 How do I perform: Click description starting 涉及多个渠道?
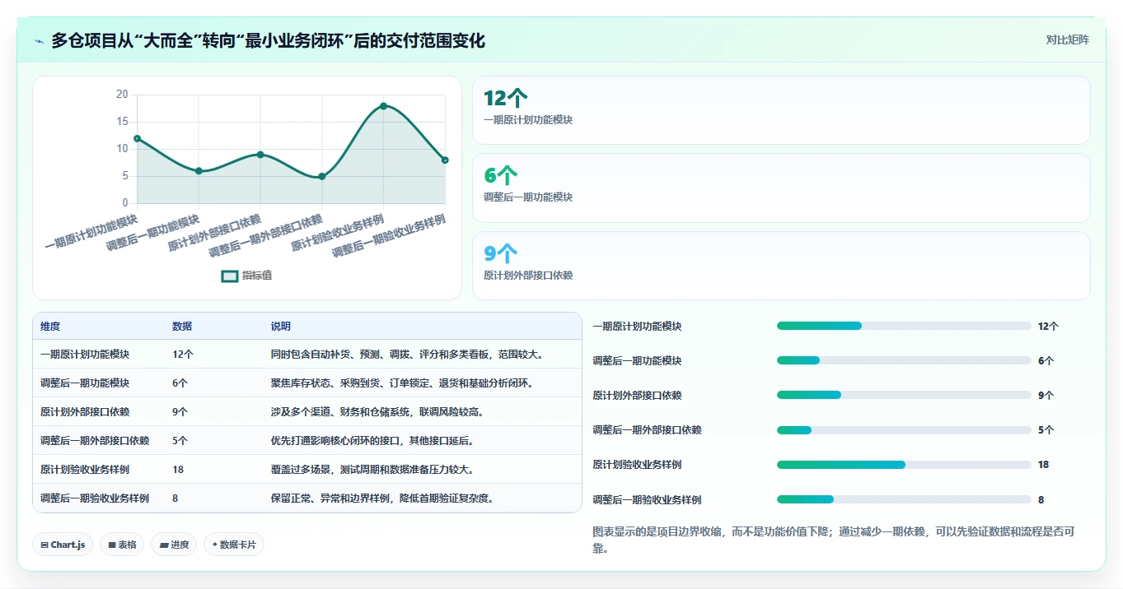pos(377,412)
